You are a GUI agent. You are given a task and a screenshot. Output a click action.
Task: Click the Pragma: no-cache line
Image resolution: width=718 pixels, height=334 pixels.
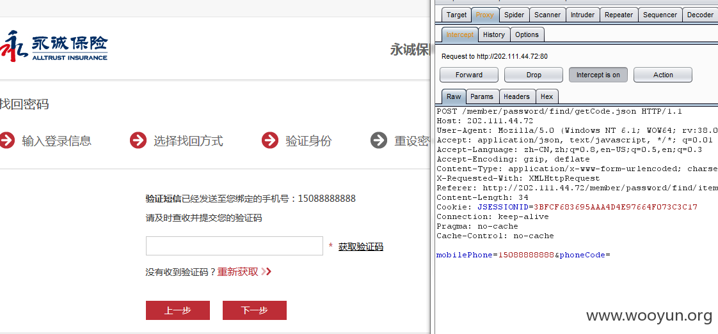[x=477, y=226]
